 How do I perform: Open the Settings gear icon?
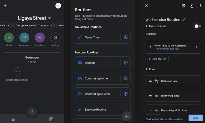click(55, 38)
